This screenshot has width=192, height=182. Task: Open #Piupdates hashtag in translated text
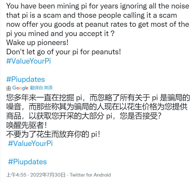[x=27, y=162]
